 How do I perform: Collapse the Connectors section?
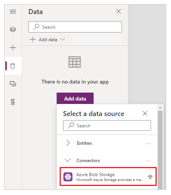click(x=68, y=160)
